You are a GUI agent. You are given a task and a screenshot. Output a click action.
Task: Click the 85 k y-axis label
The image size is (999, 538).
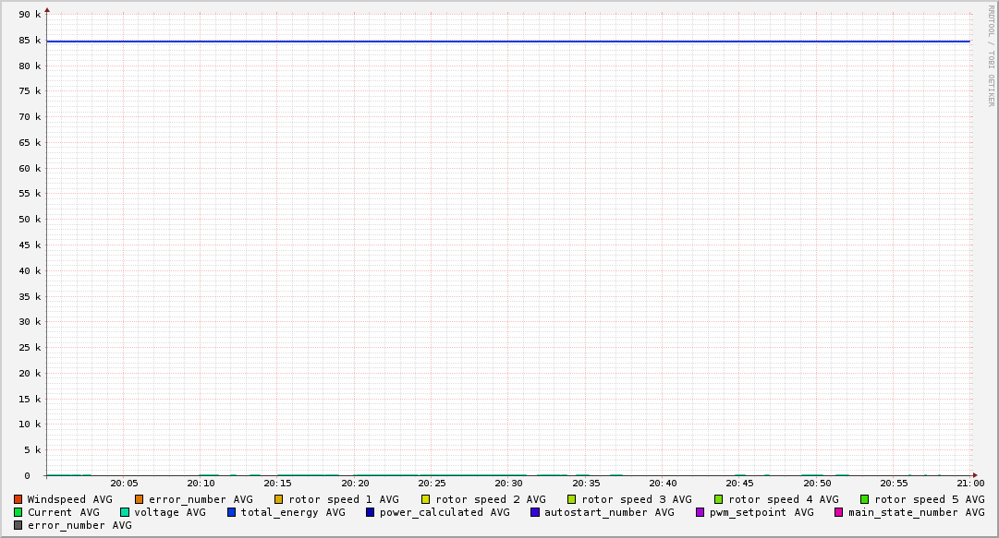(31, 41)
